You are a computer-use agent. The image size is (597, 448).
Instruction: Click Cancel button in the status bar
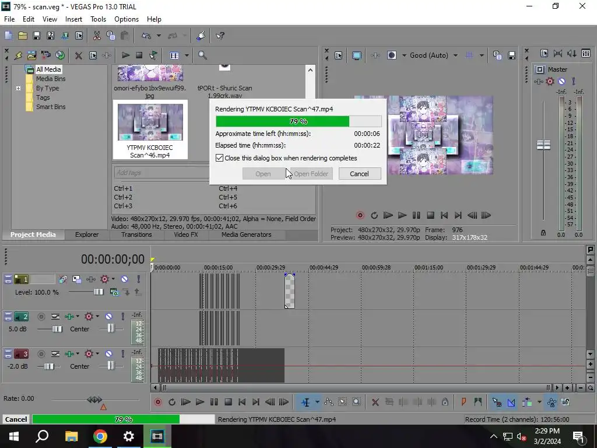(16, 419)
